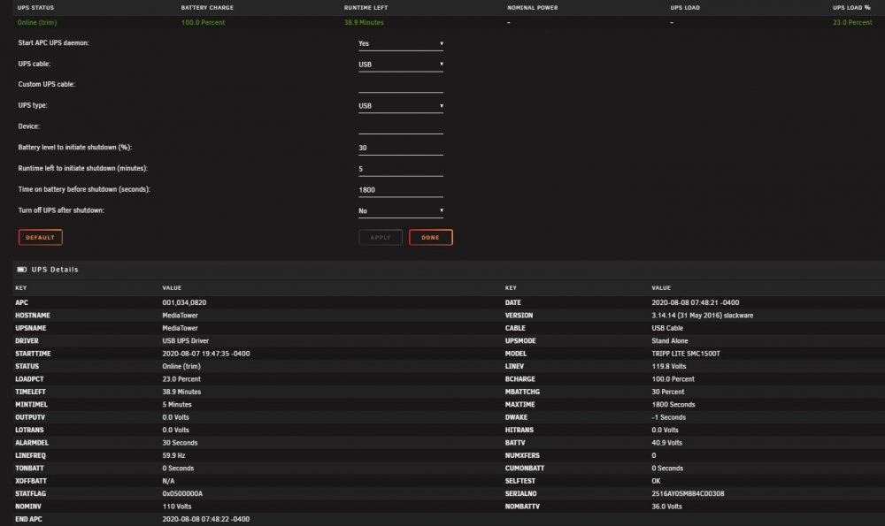
Task: Click the 38.9 Minutes runtime left value at the top
Action: pos(364,23)
